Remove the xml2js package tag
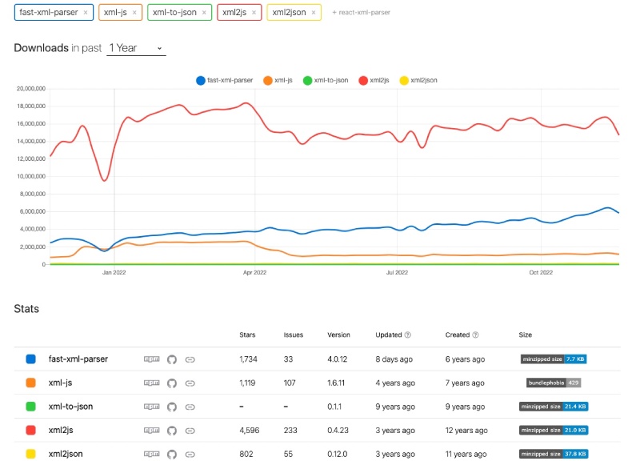The width and height of the screenshot is (640, 461). point(255,13)
